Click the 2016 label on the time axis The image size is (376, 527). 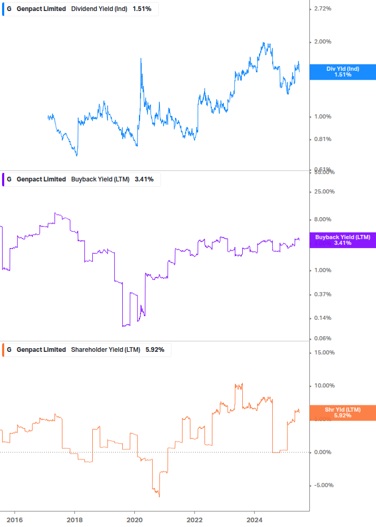15,520
